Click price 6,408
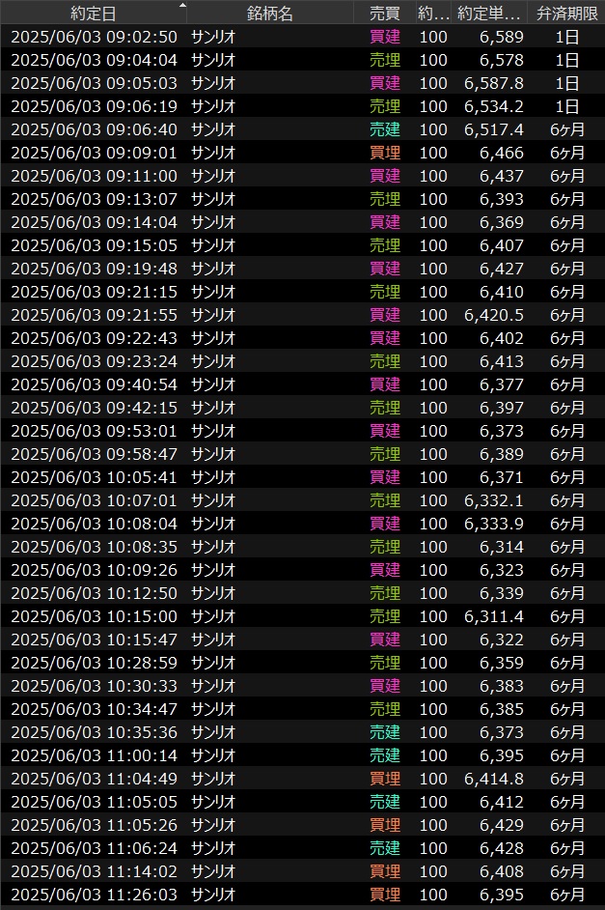This screenshot has width=605, height=910. tap(501, 871)
